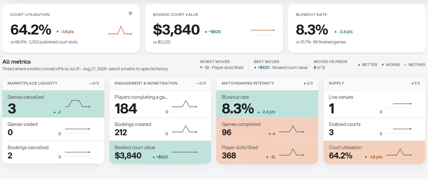The width and height of the screenshot is (428, 179).
Task: Select the Games voided metric row
Action: tap(53, 129)
